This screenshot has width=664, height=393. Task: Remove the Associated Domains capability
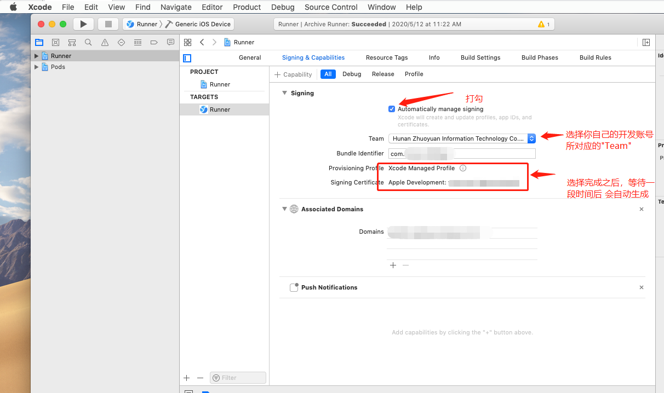coord(642,209)
